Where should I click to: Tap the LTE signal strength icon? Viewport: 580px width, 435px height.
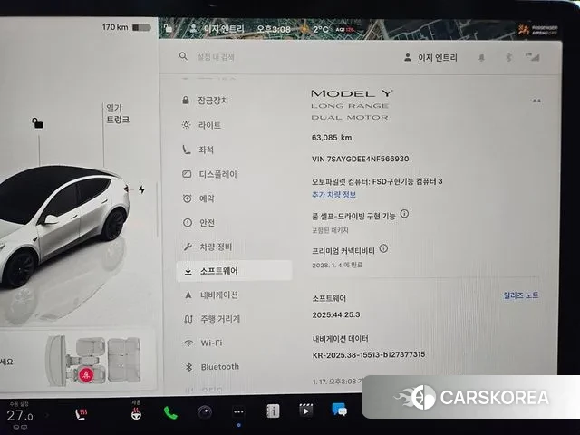pos(532,57)
